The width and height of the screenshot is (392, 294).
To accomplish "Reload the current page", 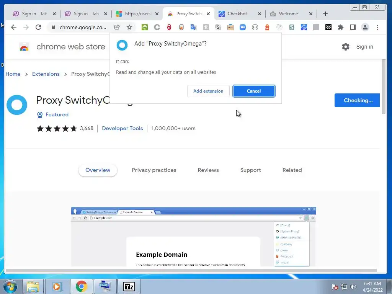I will click(38, 27).
